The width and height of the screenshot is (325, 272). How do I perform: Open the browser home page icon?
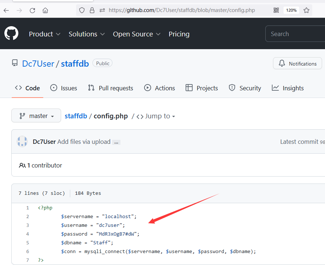[x=45, y=10]
